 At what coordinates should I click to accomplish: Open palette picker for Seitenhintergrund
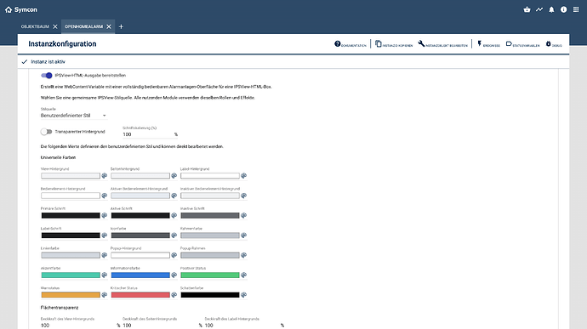[x=174, y=176]
